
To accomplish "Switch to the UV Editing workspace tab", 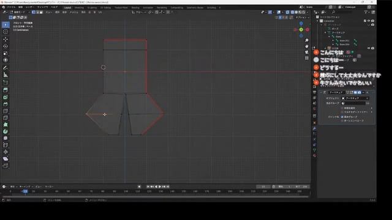I will coord(105,8).
